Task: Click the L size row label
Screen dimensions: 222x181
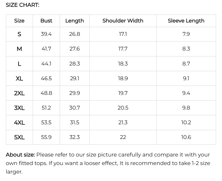Action: (19, 64)
